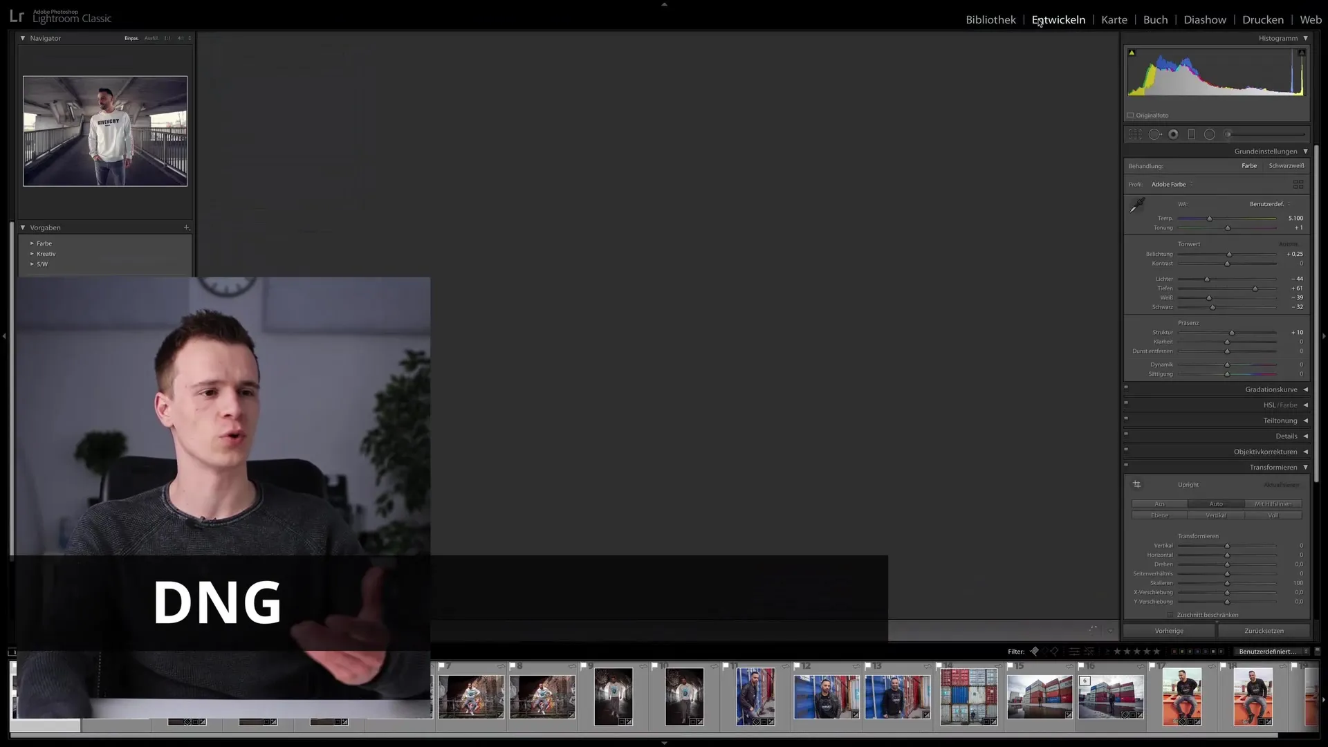Select the graduated filter tool
Image resolution: width=1328 pixels, height=747 pixels.
(x=1191, y=134)
